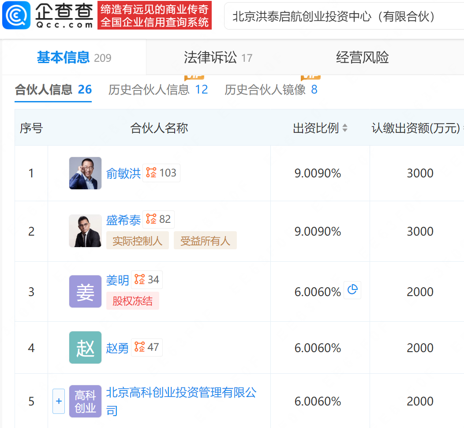This screenshot has height=428, width=464.
Task: Open partner link 俞敏洪
Action: pyautogui.click(x=123, y=173)
